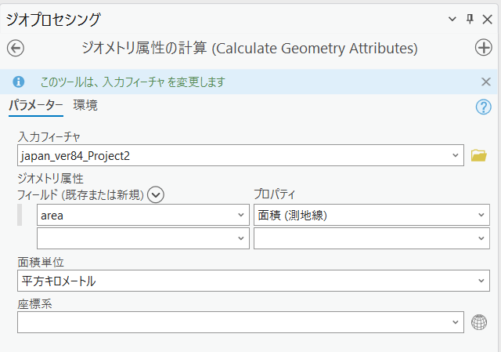Select the gray row handle beside area

[x=20, y=216]
